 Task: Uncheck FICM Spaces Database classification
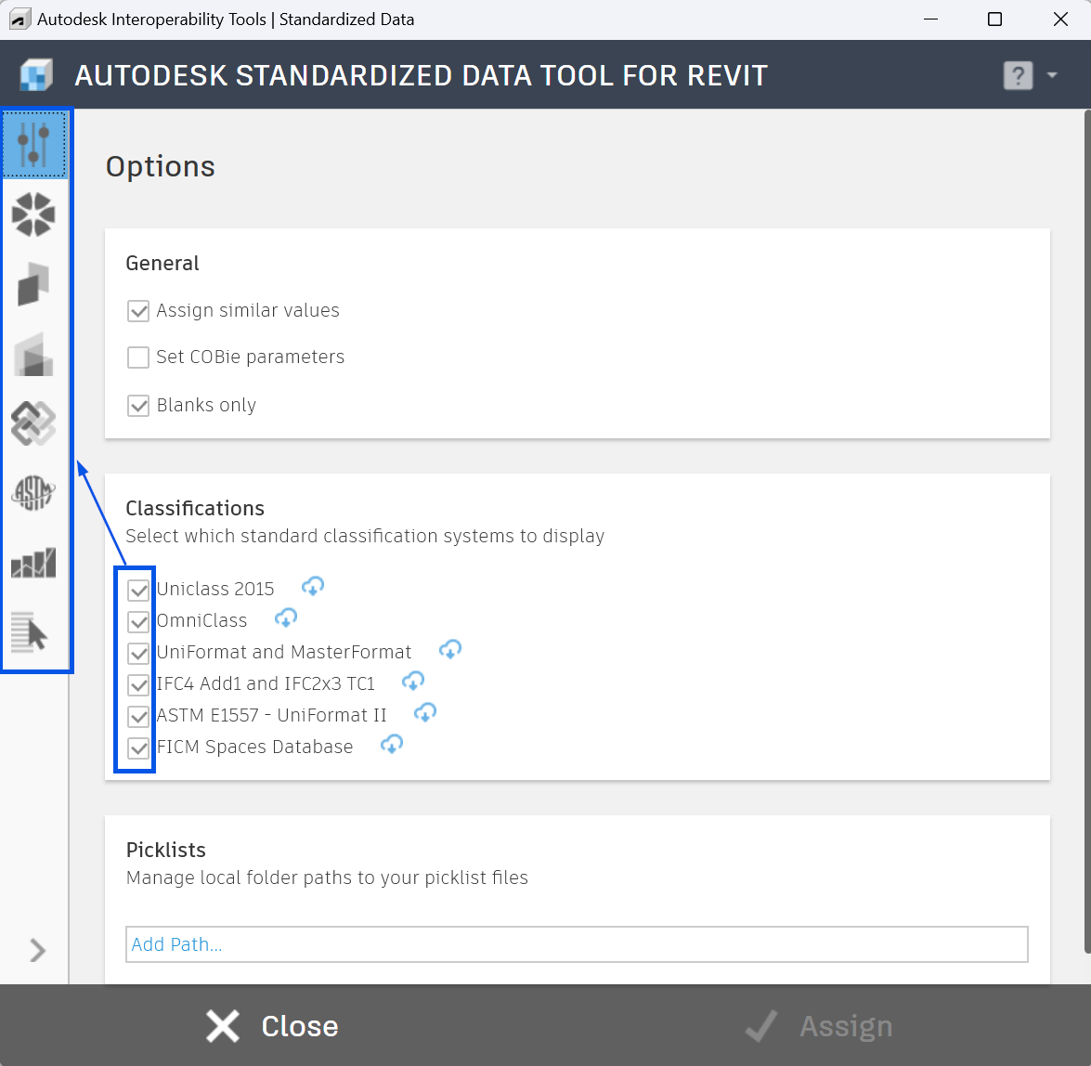(138, 748)
